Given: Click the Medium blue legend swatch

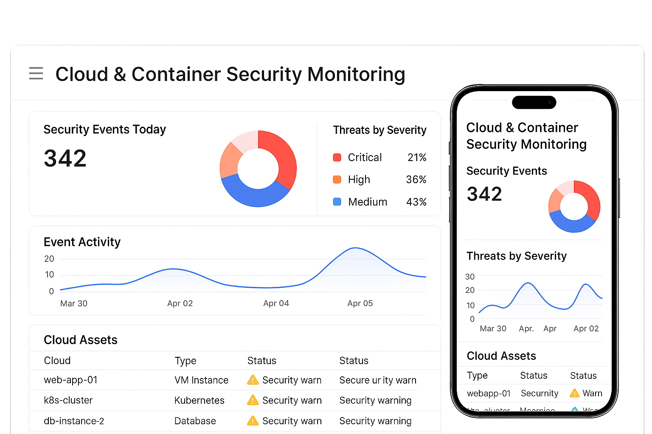Looking at the screenshot, I should click(337, 202).
